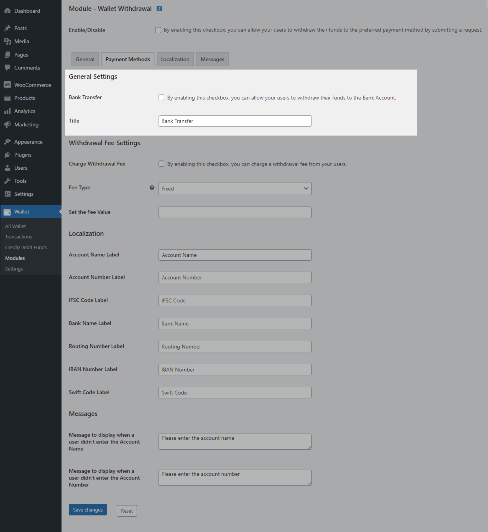
Task: Click the Media library icon
Action: [x=7, y=42]
